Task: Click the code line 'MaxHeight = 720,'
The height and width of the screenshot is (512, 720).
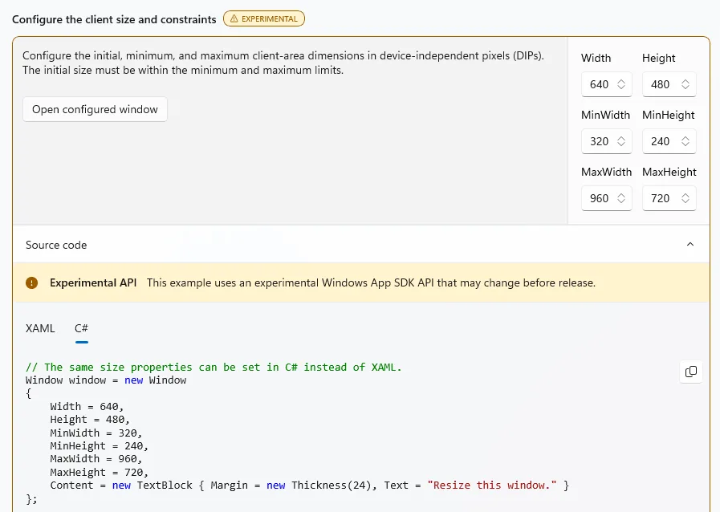Action: pos(100,472)
